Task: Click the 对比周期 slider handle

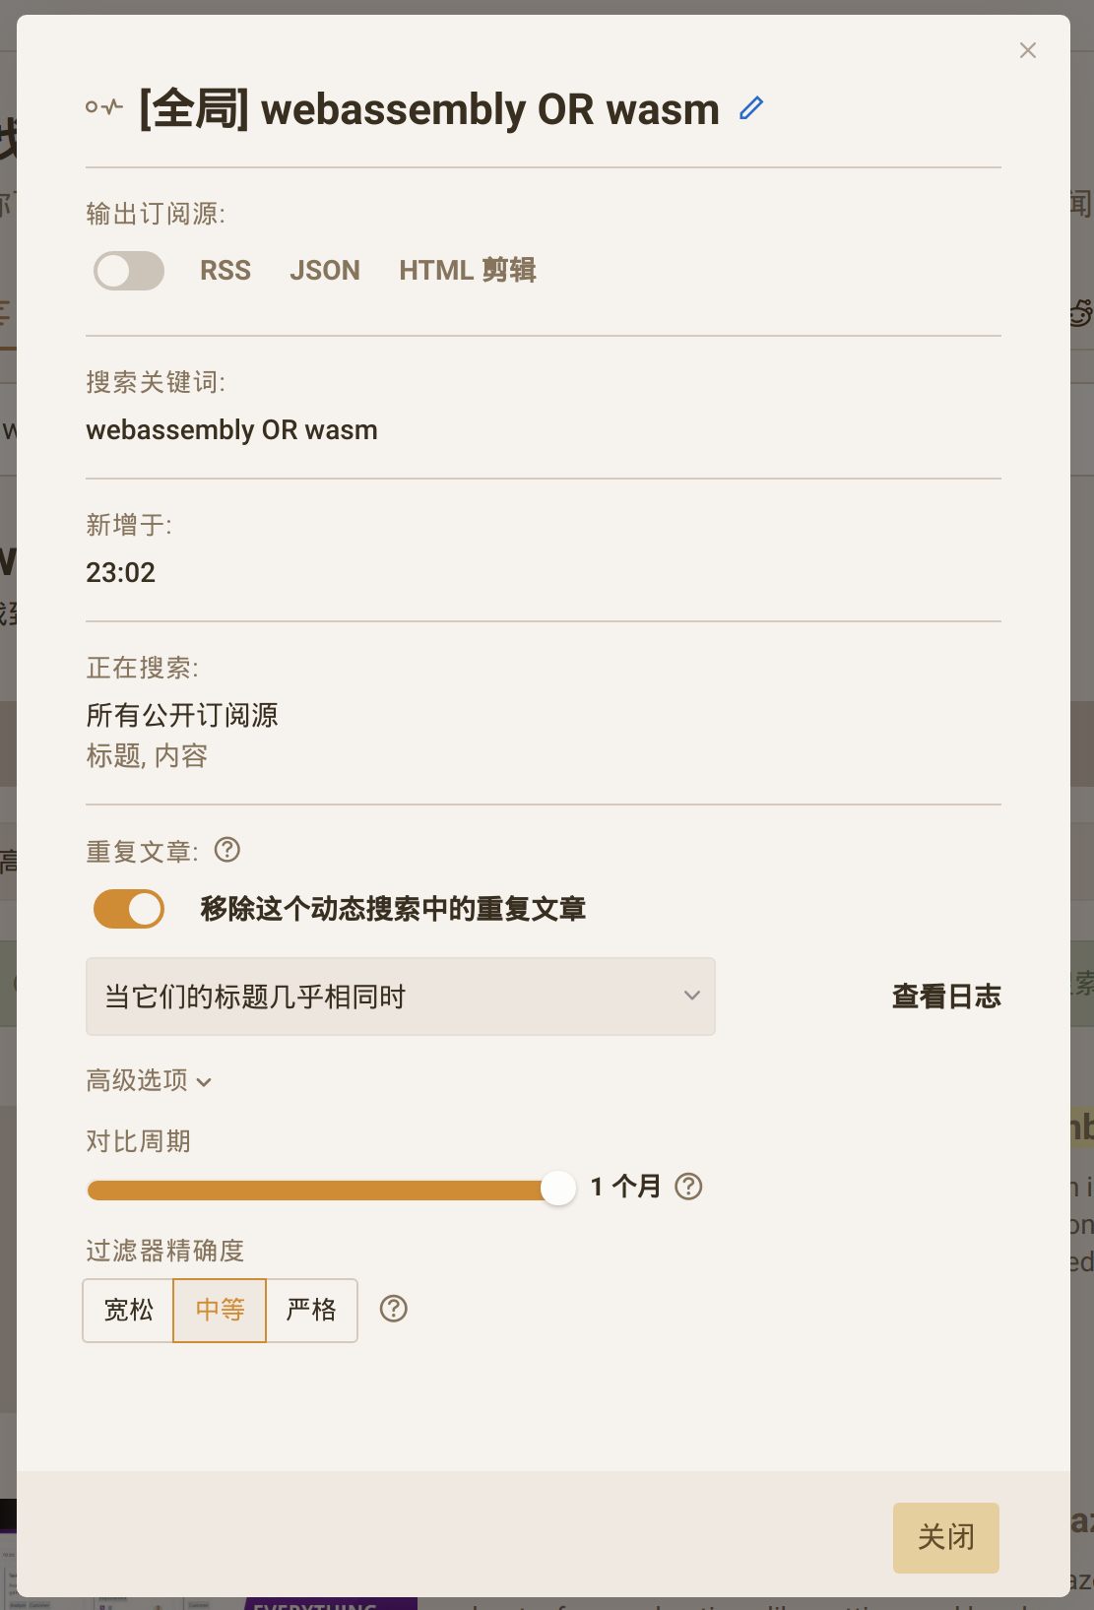Action: [x=558, y=1189]
